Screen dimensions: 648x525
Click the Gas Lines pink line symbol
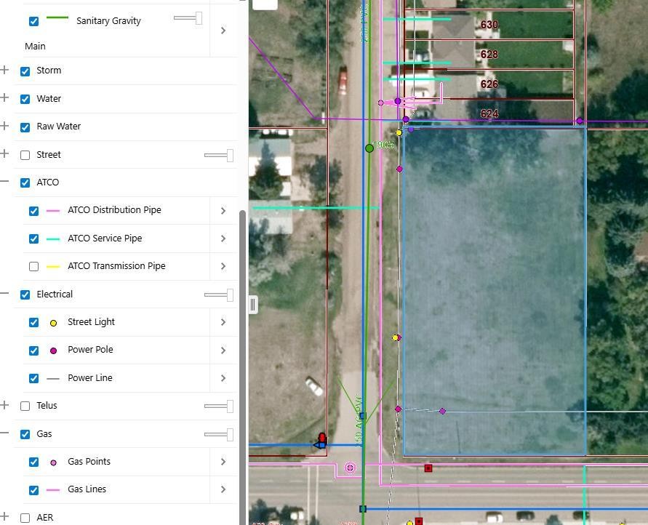[52, 489]
